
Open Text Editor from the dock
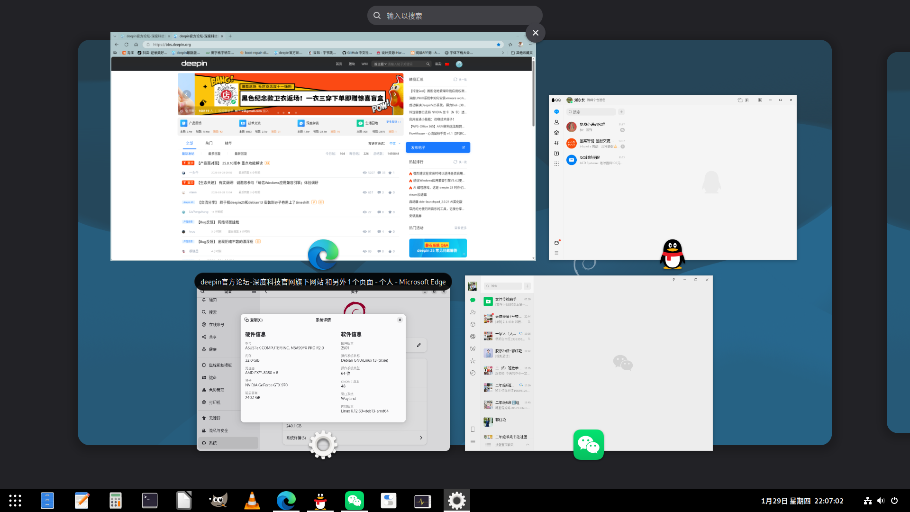pyautogui.click(x=82, y=501)
